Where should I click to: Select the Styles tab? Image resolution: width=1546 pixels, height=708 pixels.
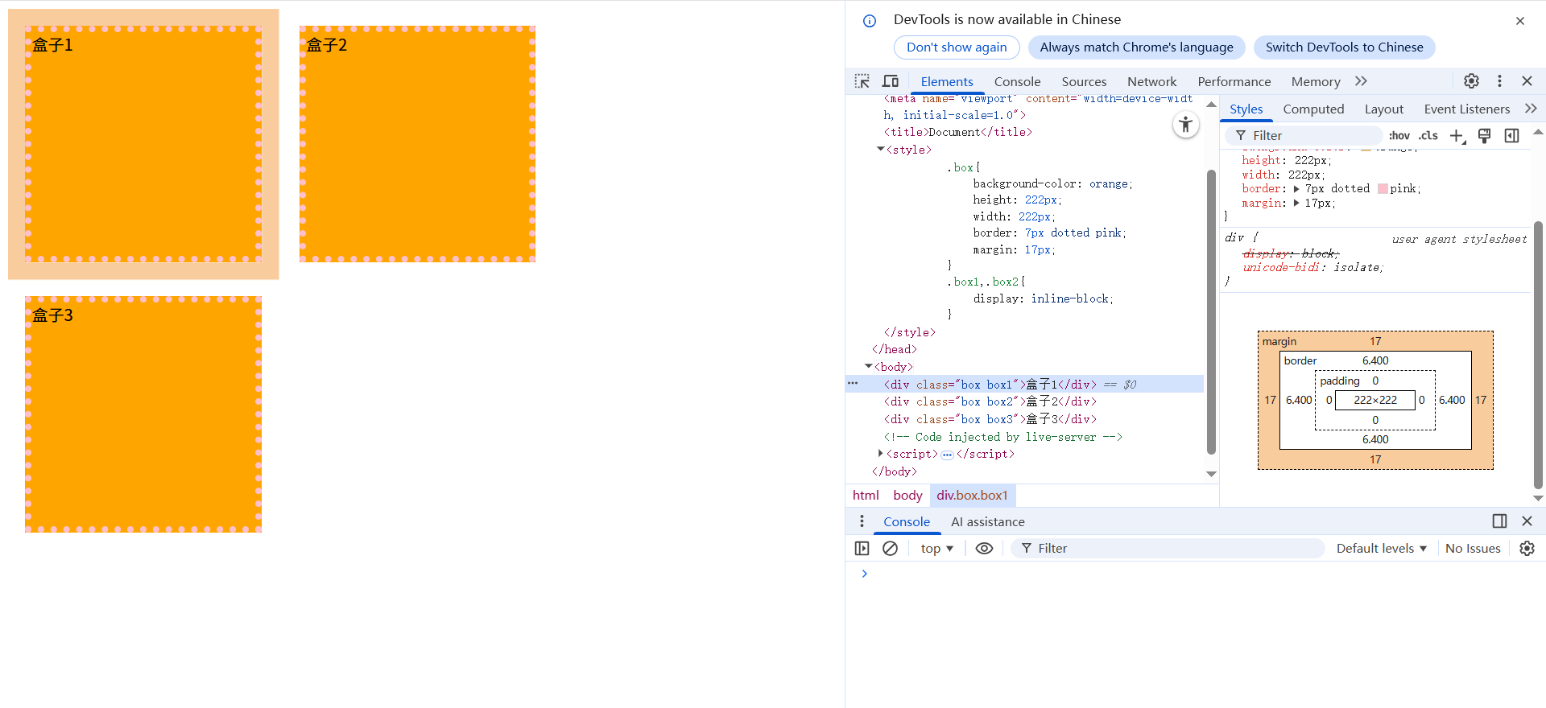(1246, 109)
